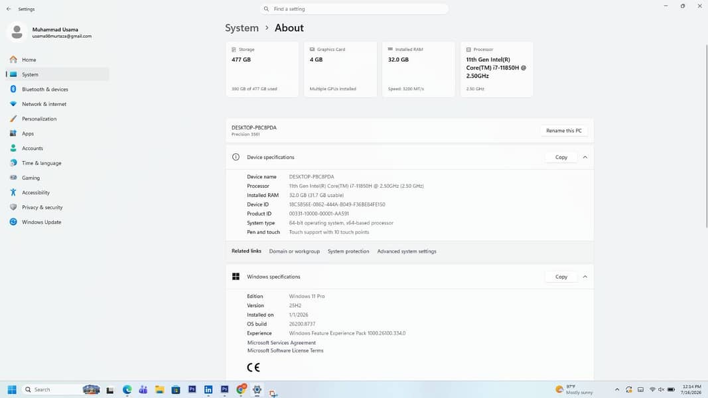Open Time & language settings
The height and width of the screenshot is (398, 708).
click(x=57, y=163)
